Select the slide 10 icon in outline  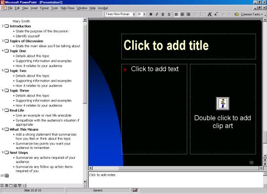click(6, 176)
